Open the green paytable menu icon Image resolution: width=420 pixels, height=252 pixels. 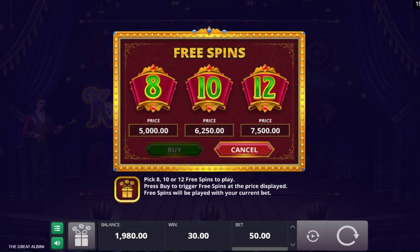57,228
